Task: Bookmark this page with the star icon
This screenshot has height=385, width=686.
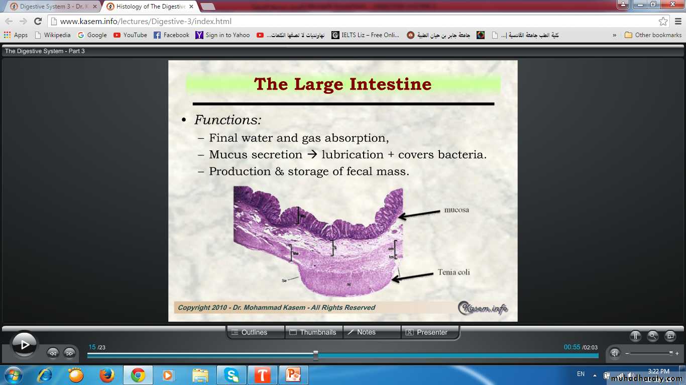Action: (663, 22)
